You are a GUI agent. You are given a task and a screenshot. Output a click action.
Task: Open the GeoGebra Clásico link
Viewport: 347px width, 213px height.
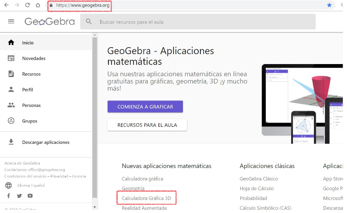(259, 179)
